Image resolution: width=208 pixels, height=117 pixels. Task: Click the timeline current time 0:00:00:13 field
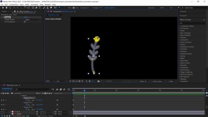point(7,89)
